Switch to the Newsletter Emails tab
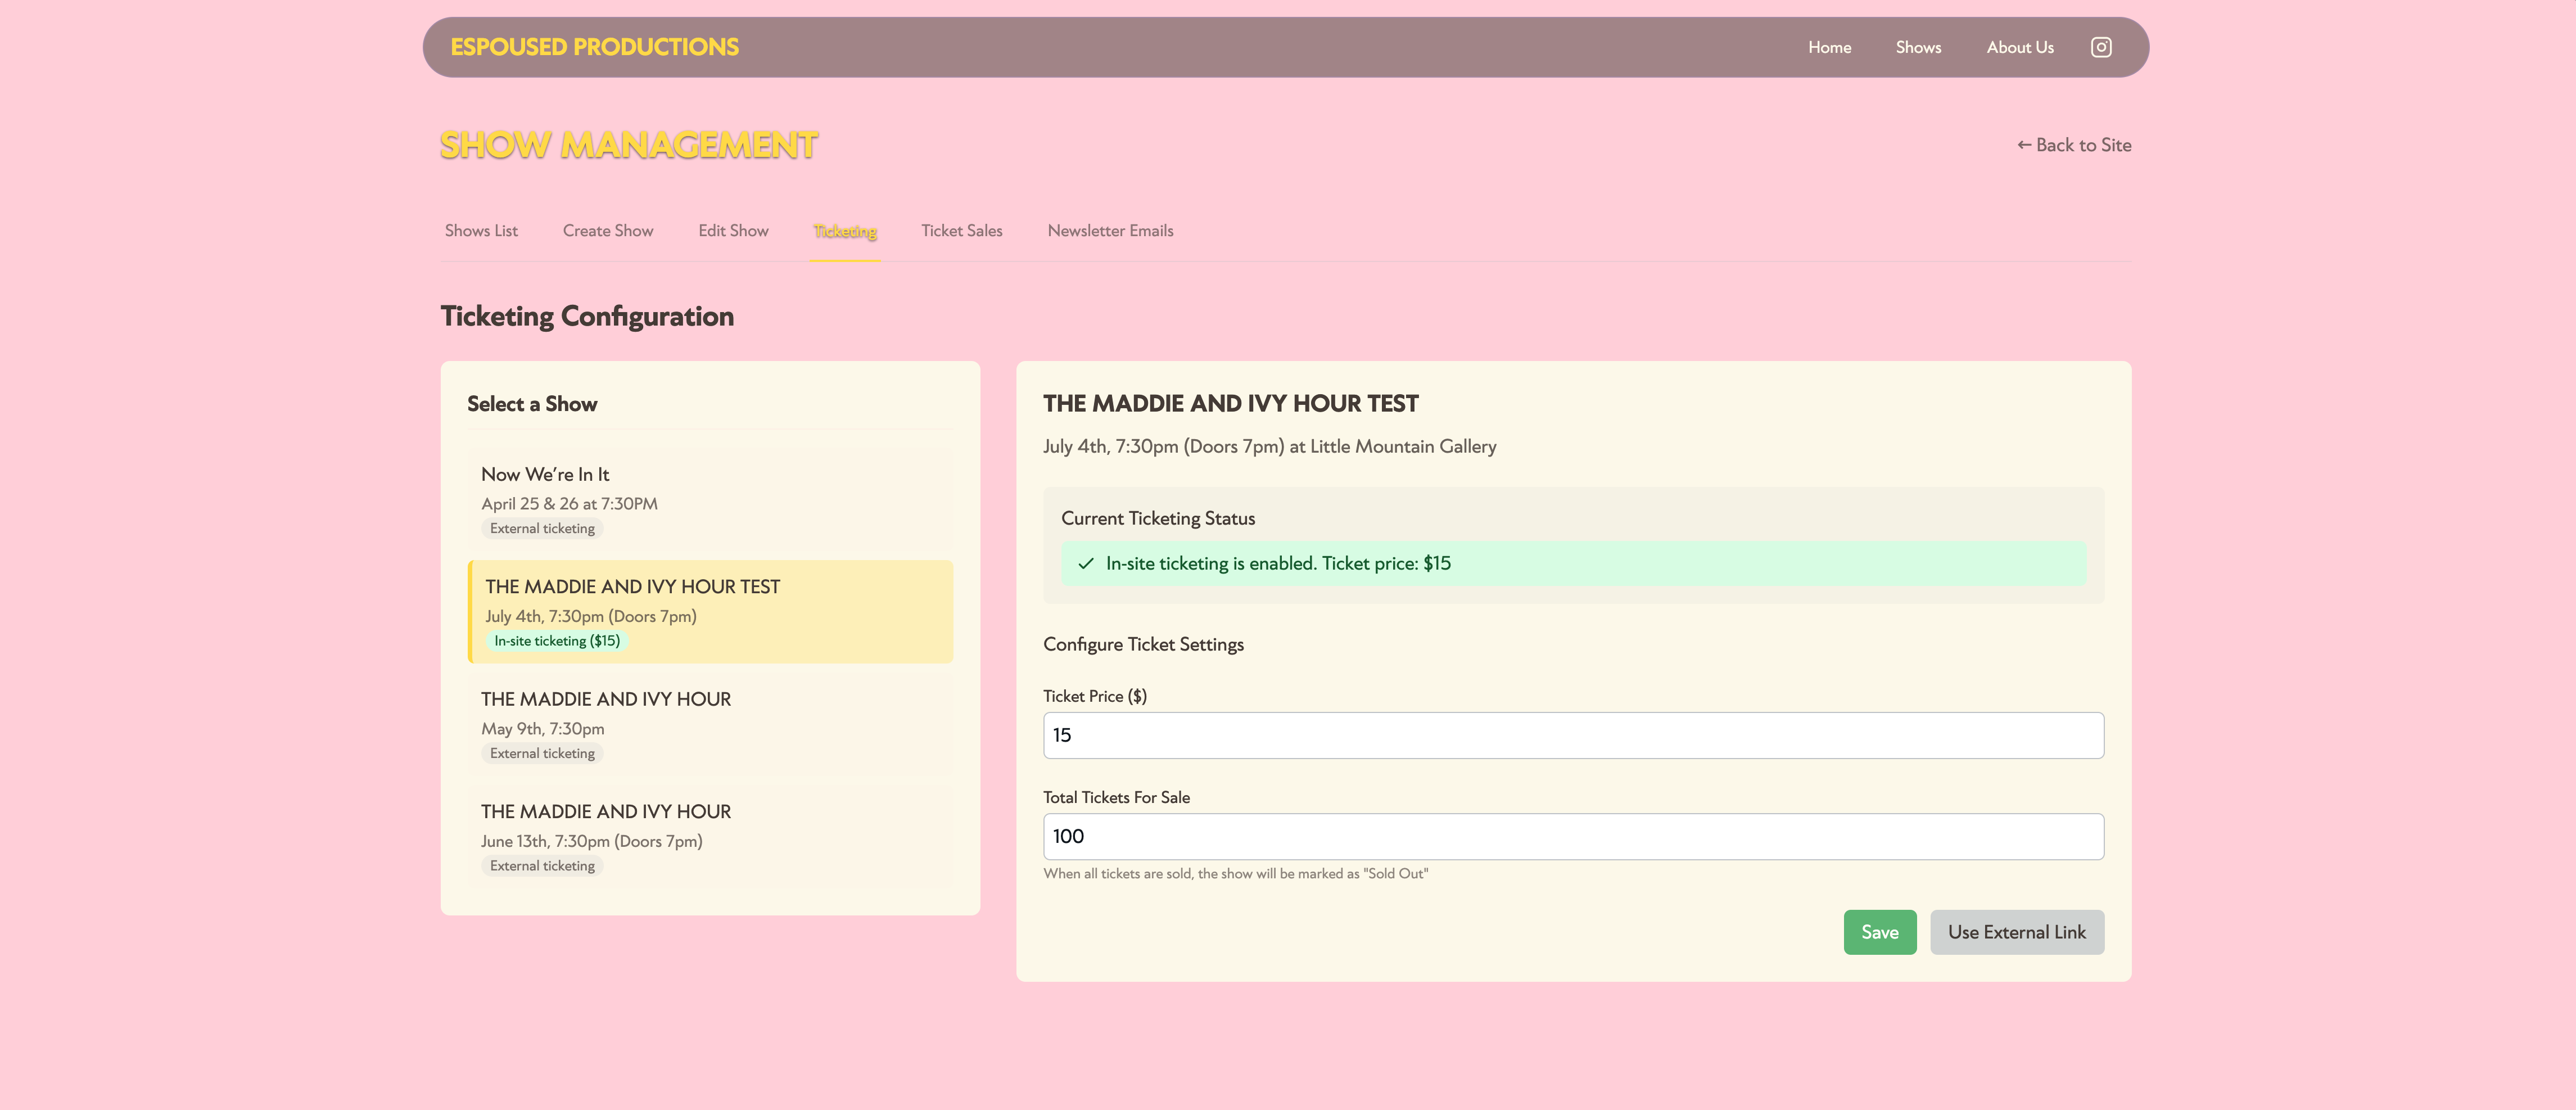This screenshot has width=2576, height=1110. (1110, 230)
